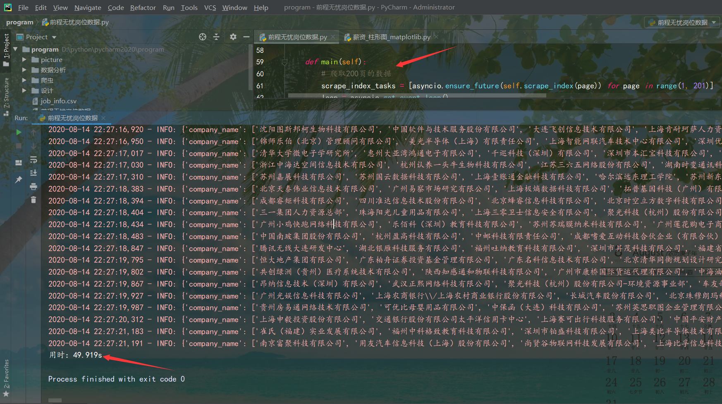Click 'def main(self):' code line
The width and height of the screenshot is (722, 404).
coord(336,62)
